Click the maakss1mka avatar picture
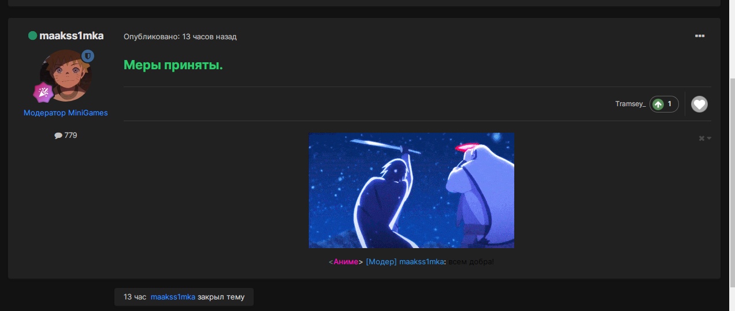This screenshot has width=735, height=311. click(x=65, y=75)
